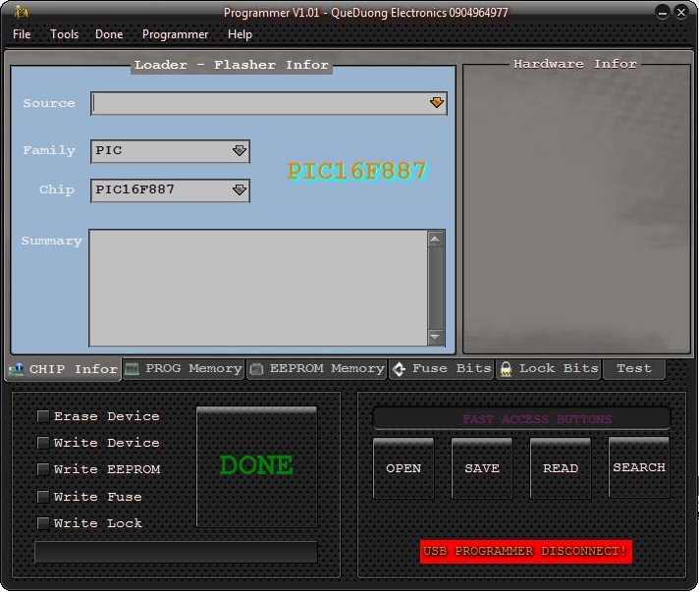
Task: Click the big green DONE button
Action: pos(257,466)
